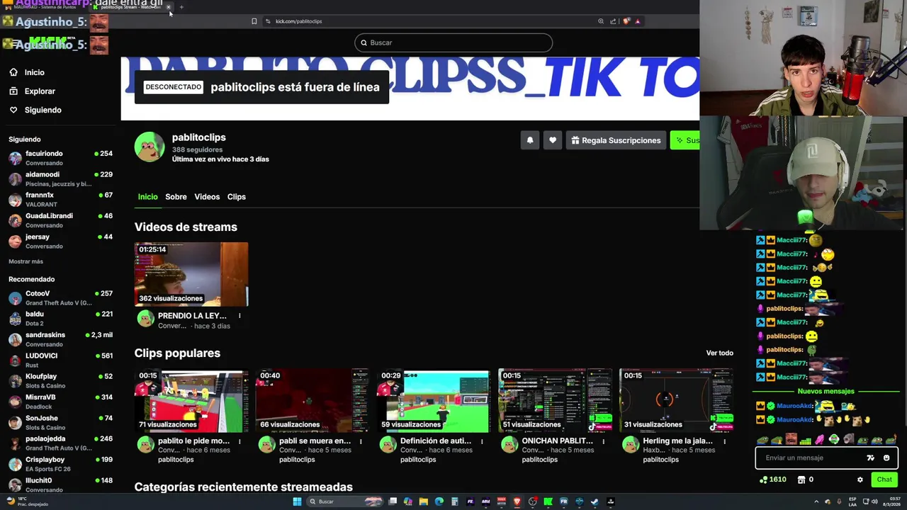Open options menu for 'ONICHAN PABLIT...' clip
This screenshot has width=907, height=510.
[x=603, y=441]
